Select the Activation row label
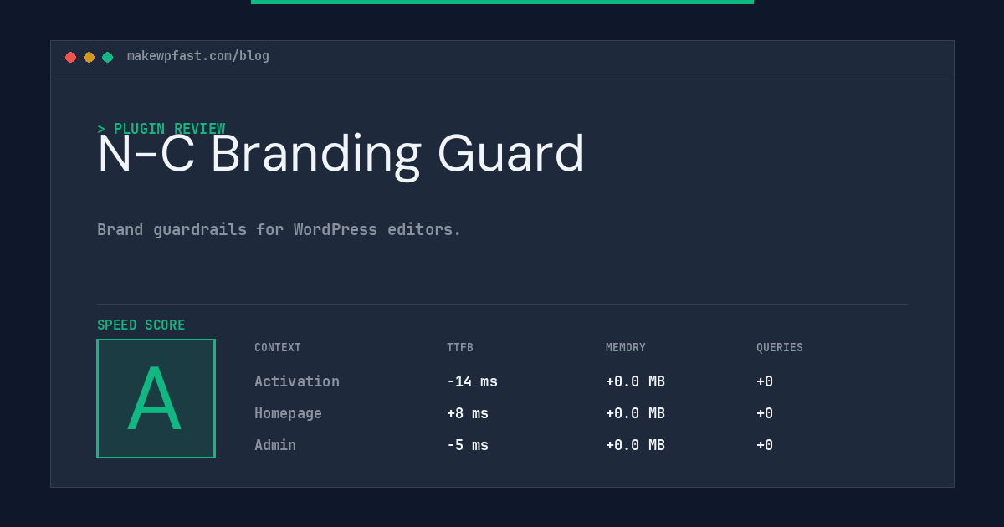 (297, 381)
